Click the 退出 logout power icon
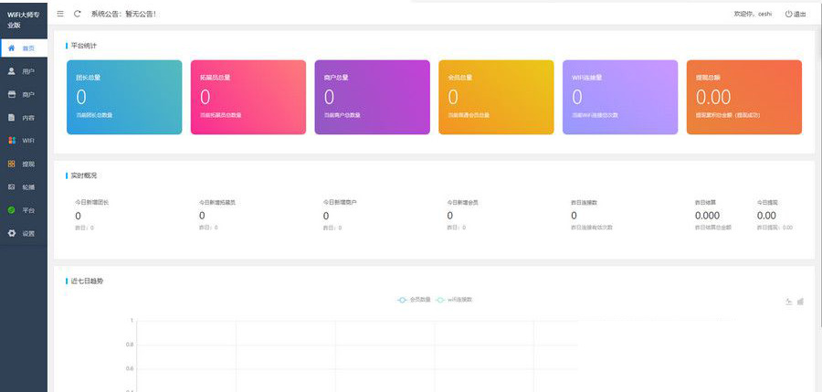Viewport: 822px width, 392px height. point(788,15)
